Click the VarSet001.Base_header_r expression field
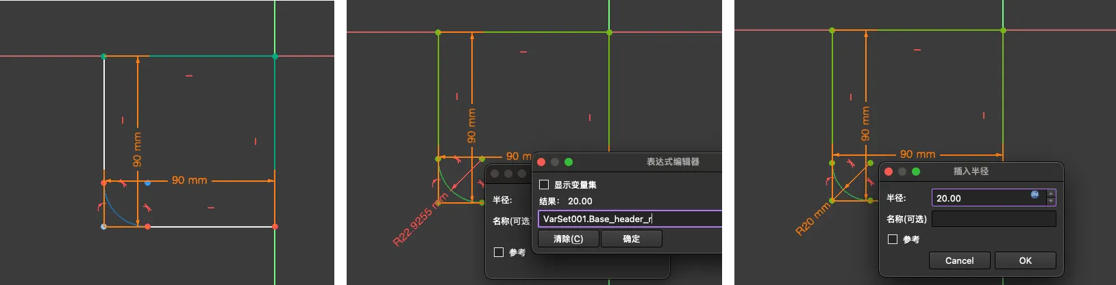The image size is (1116, 285). click(629, 219)
